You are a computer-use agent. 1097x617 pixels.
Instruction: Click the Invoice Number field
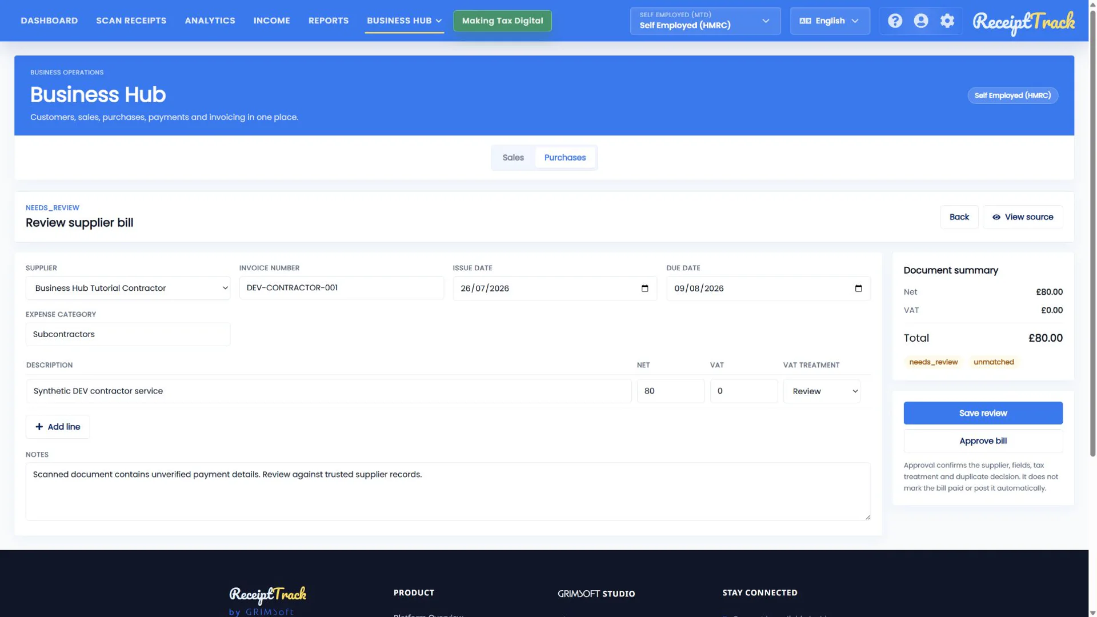coord(341,288)
